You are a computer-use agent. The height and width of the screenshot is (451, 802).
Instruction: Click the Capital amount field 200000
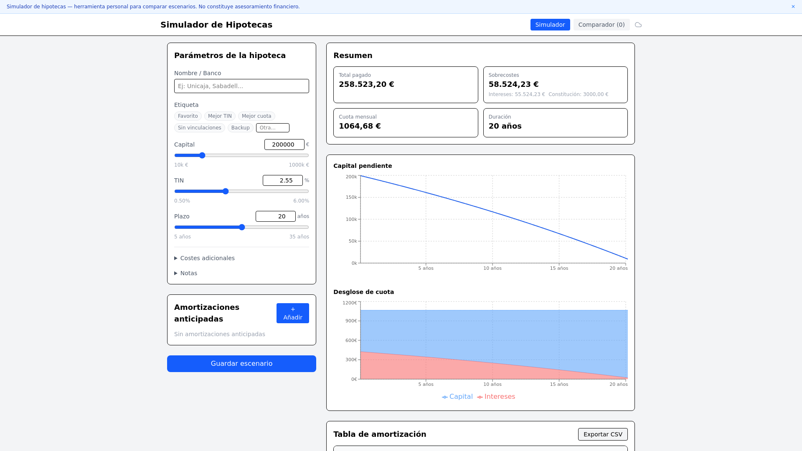coord(284,144)
